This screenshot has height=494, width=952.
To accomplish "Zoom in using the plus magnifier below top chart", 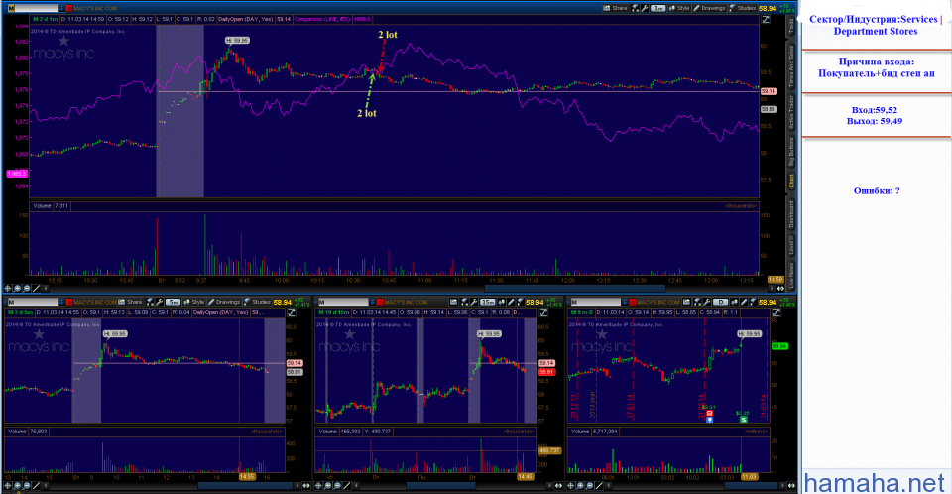I will pos(17,288).
